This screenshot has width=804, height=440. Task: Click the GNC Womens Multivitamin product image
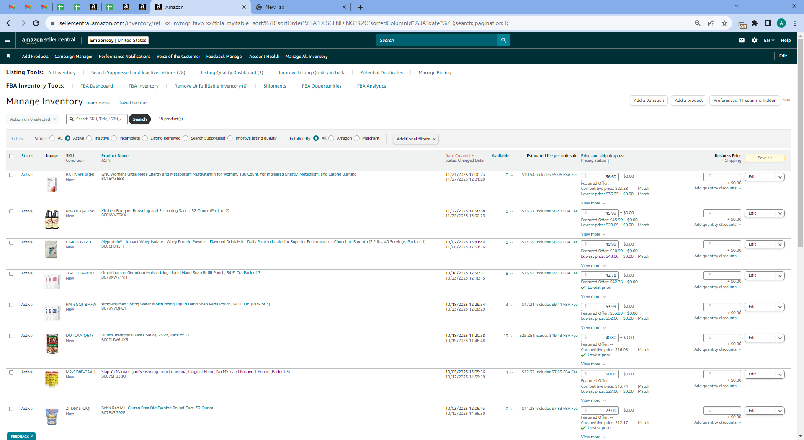tap(52, 184)
